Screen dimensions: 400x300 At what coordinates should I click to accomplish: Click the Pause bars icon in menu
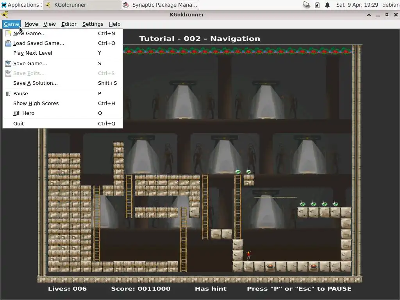pyautogui.click(x=8, y=94)
